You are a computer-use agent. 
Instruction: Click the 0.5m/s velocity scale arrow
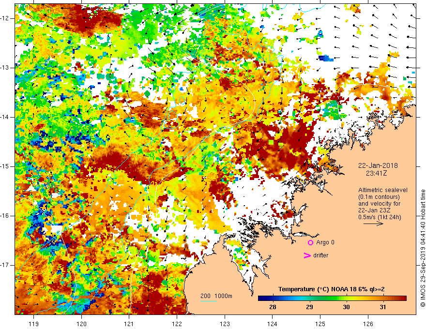coord(373,224)
